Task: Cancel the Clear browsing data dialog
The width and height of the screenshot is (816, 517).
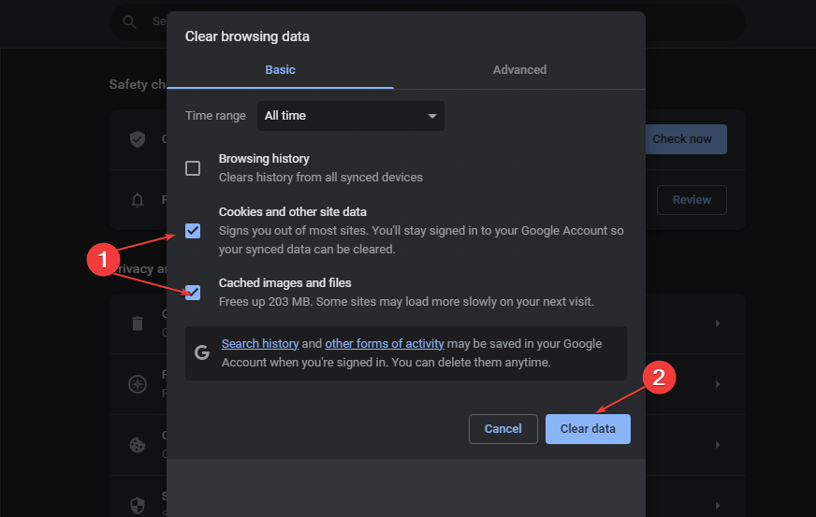Action: point(503,429)
